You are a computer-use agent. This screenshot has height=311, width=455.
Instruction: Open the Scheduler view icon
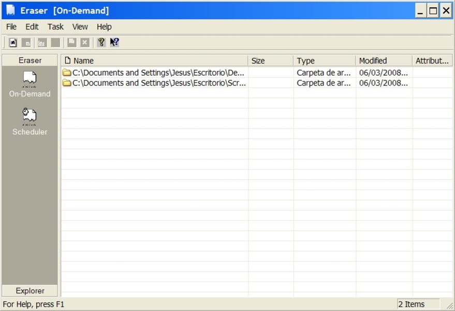(x=30, y=117)
